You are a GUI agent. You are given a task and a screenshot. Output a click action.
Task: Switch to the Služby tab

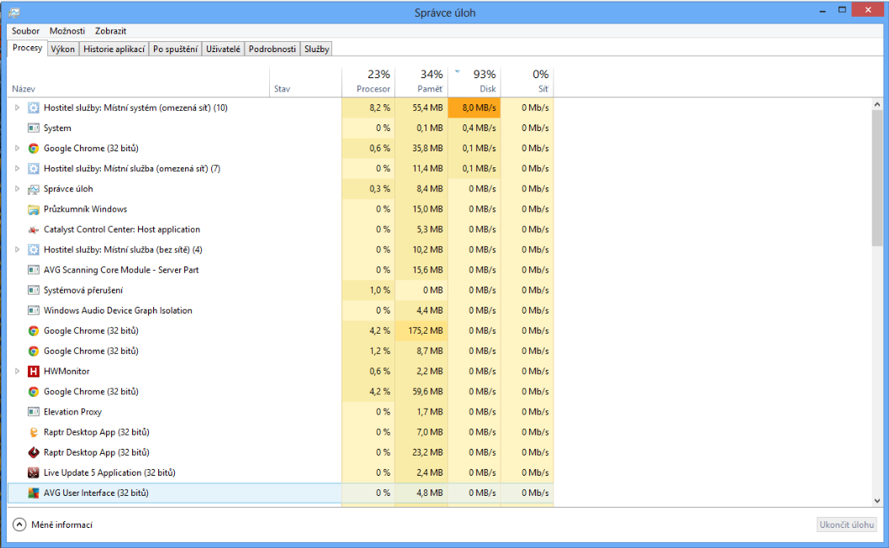[316, 50]
